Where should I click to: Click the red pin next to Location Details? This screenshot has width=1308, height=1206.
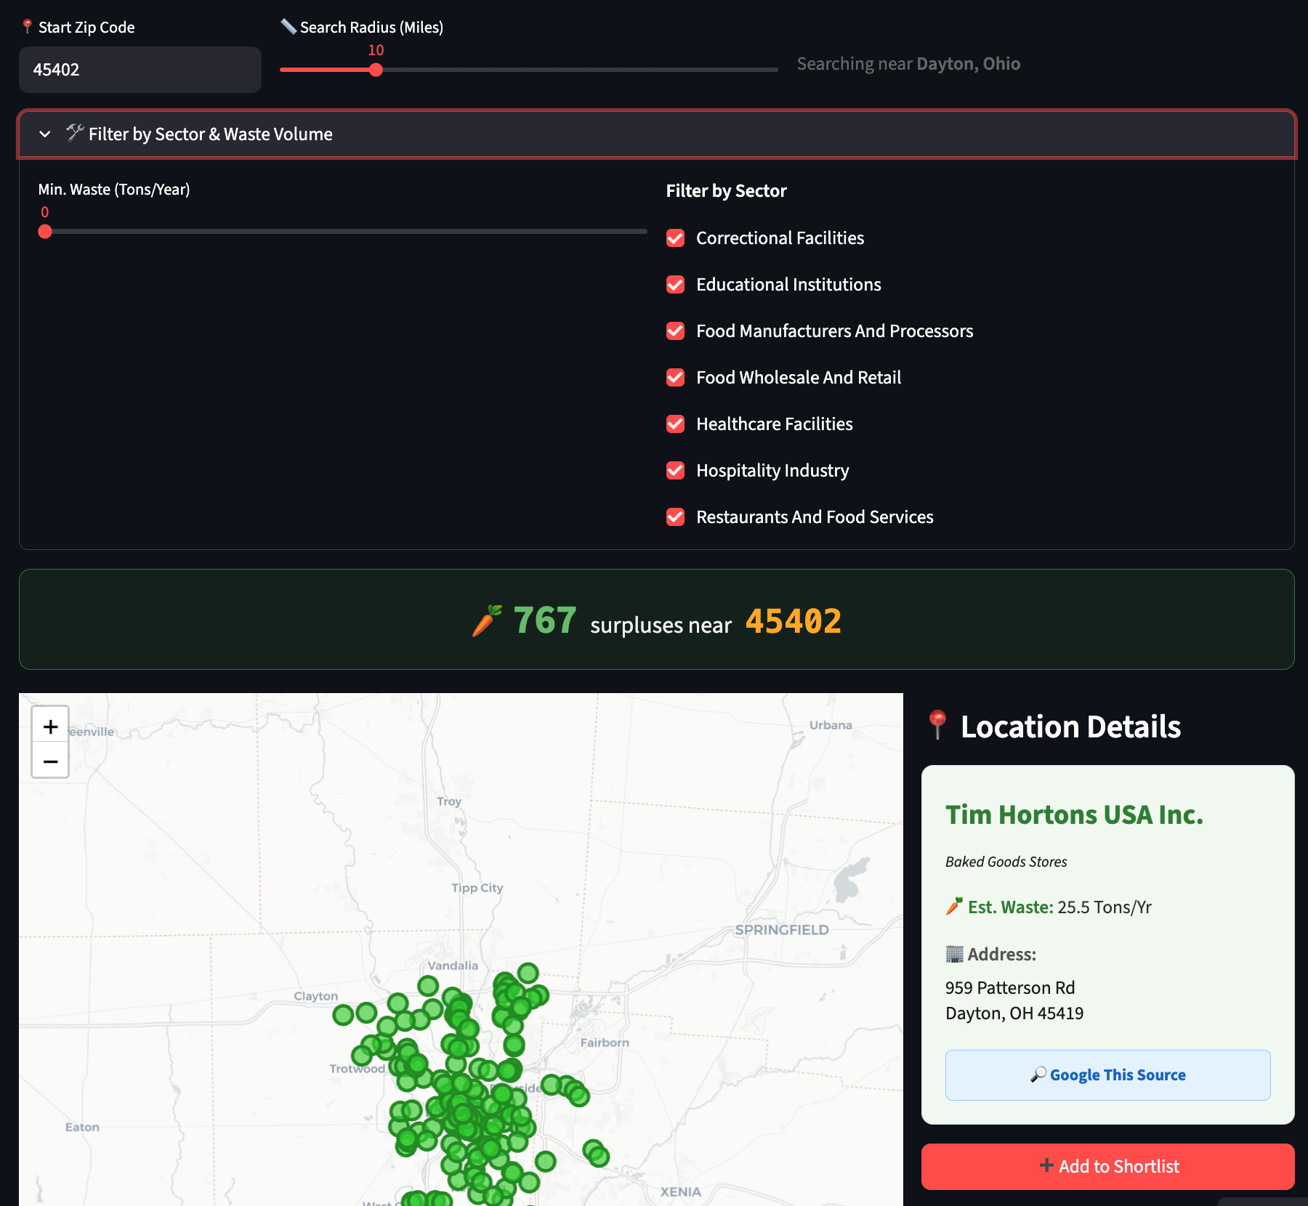[x=937, y=725]
